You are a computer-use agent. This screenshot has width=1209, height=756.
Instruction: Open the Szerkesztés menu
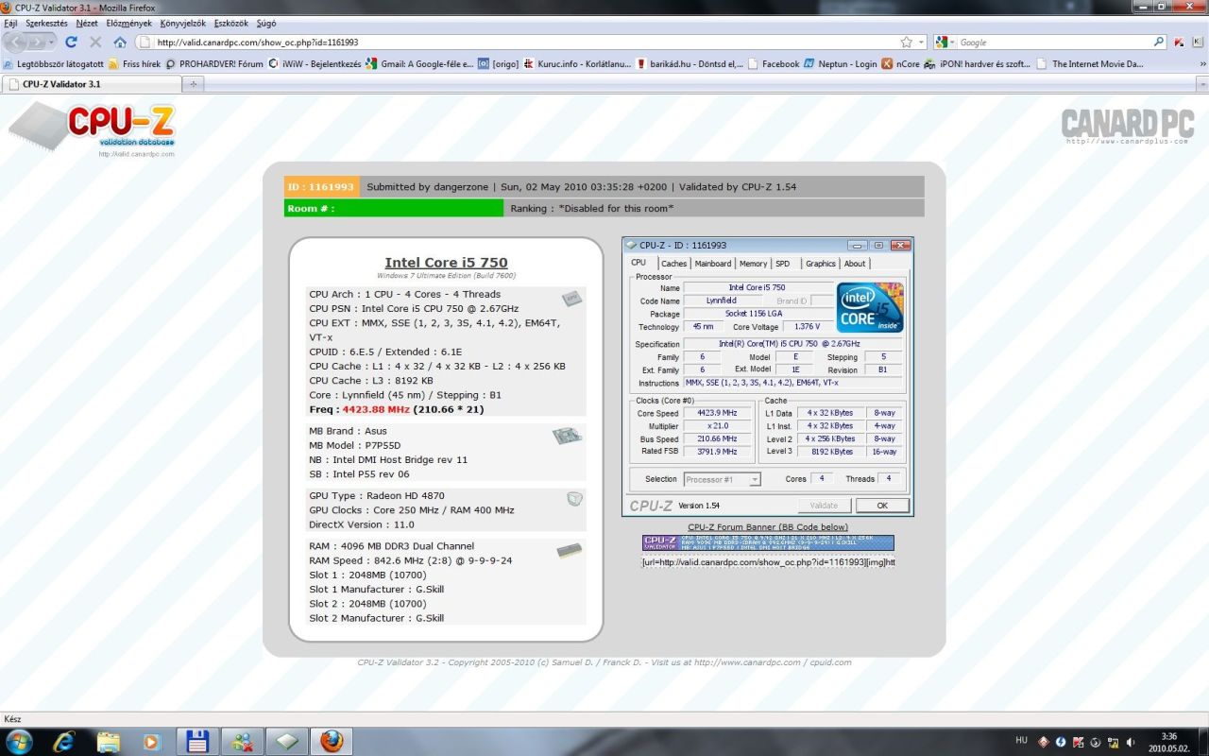[46, 23]
